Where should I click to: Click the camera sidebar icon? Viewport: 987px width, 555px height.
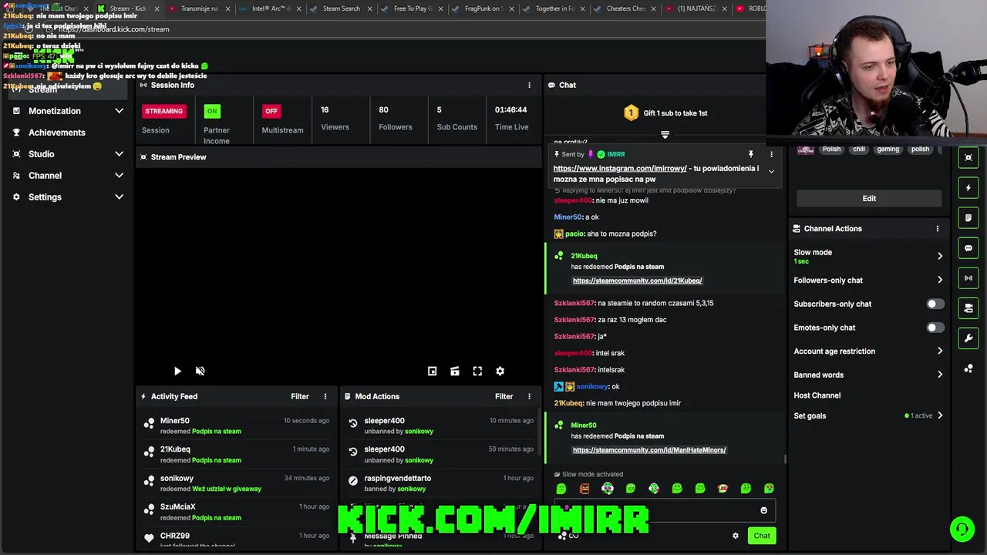click(x=968, y=308)
